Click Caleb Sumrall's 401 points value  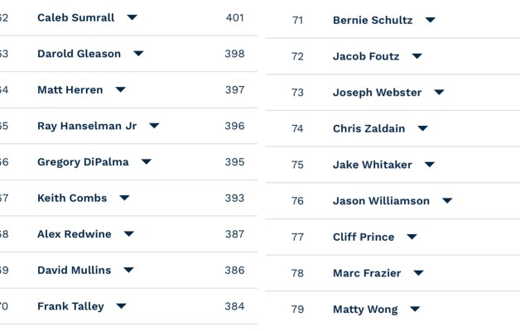[235, 17]
